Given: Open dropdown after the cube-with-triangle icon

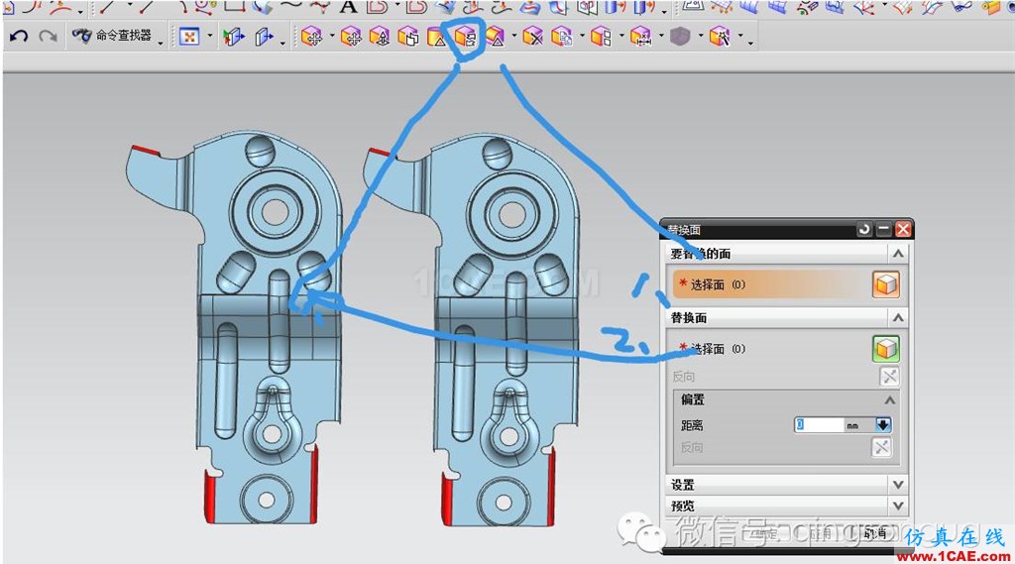Looking at the screenshot, I should (x=514, y=37).
